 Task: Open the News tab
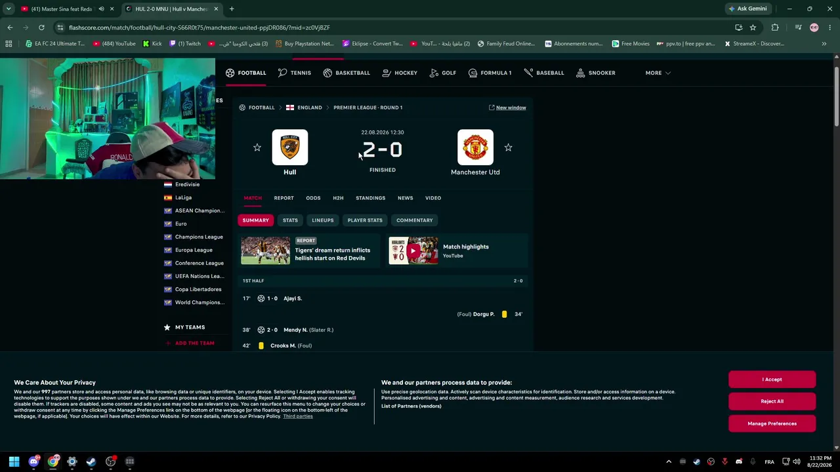point(405,198)
